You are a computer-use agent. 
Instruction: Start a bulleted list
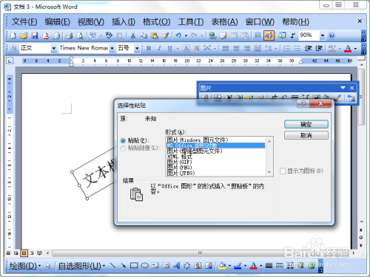[x=297, y=48]
